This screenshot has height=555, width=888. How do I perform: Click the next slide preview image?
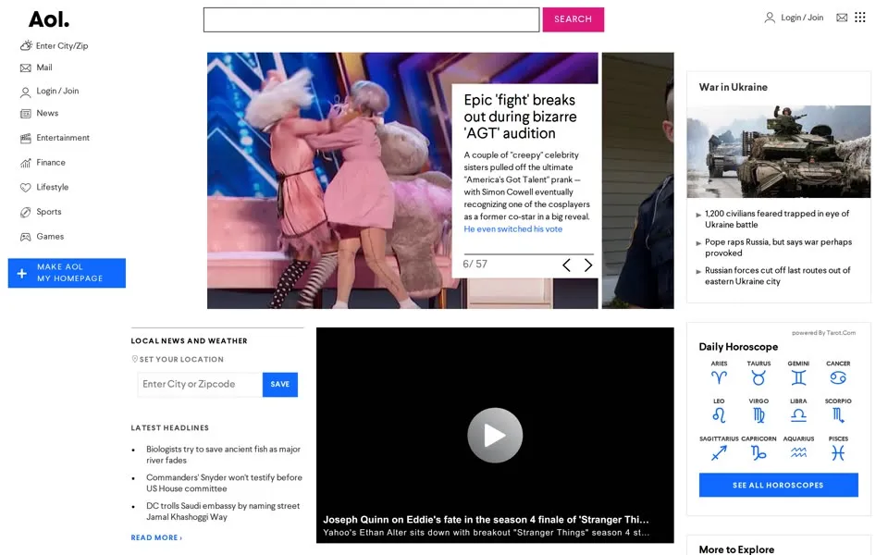point(637,180)
